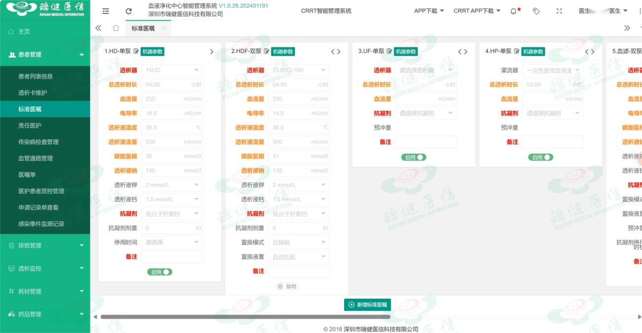The width and height of the screenshot is (642, 333).
Task: Open the notification bell
Action: pyautogui.click(x=514, y=11)
